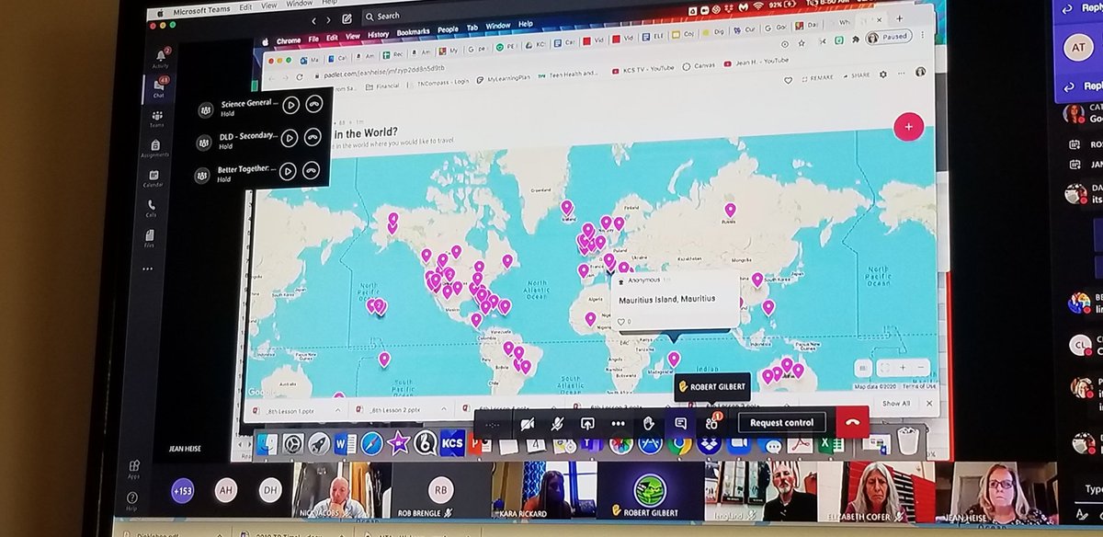Screen dimensions: 1103x537
Task: Resume the Science General held call
Action: (290, 105)
